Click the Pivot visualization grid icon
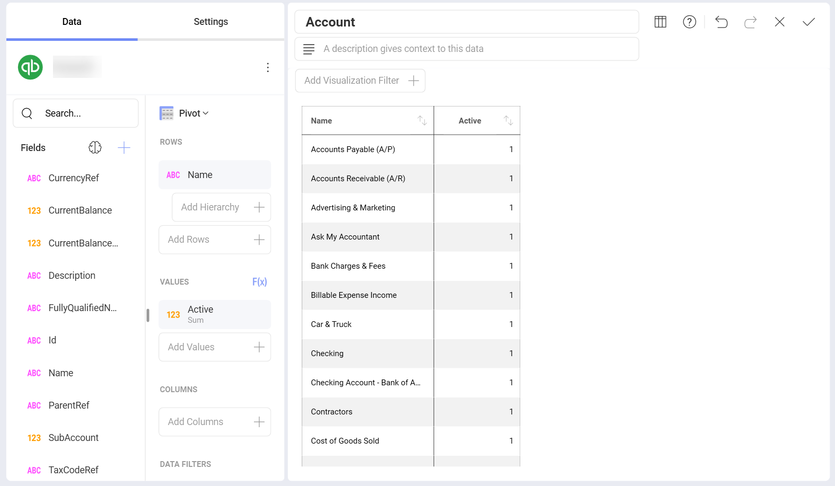 [166, 113]
